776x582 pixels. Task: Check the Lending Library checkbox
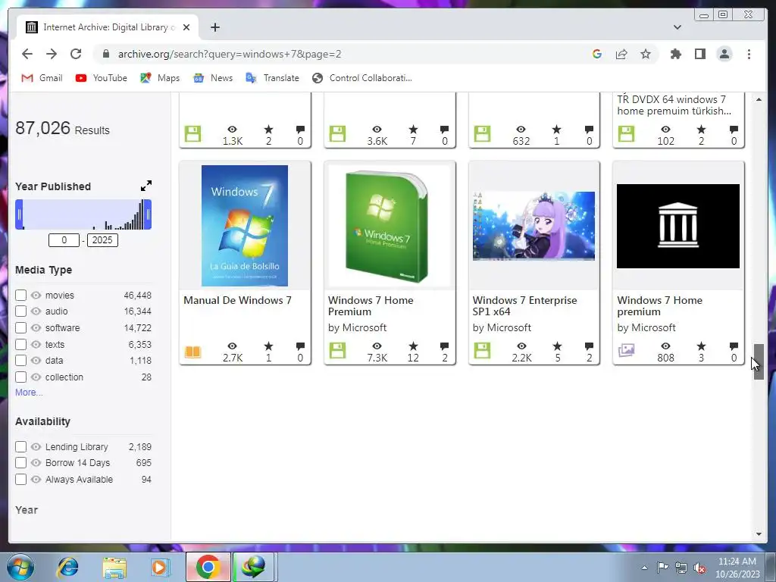pyautogui.click(x=20, y=447)
